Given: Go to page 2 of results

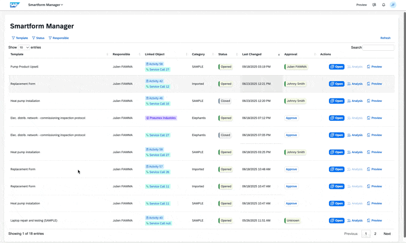Looking at the screenshot, I should point(375,234).
